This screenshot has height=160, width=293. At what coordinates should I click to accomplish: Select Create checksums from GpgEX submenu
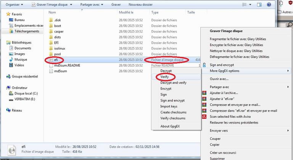[x=173, y=112]
